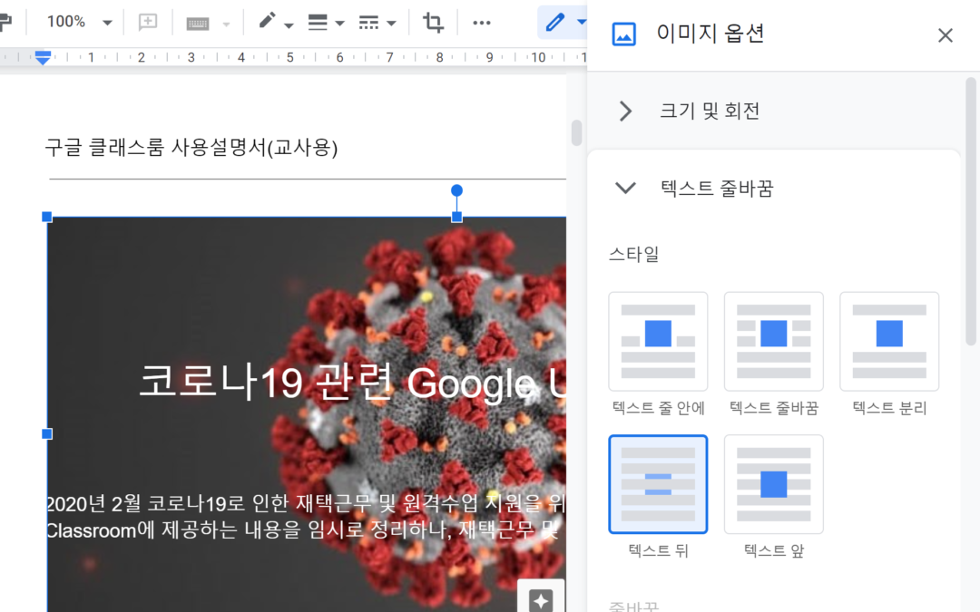Click the top-center image resize handle
The width and height of the screenshot is (980, 612).
pyautogui.click(x=456, y=217)
